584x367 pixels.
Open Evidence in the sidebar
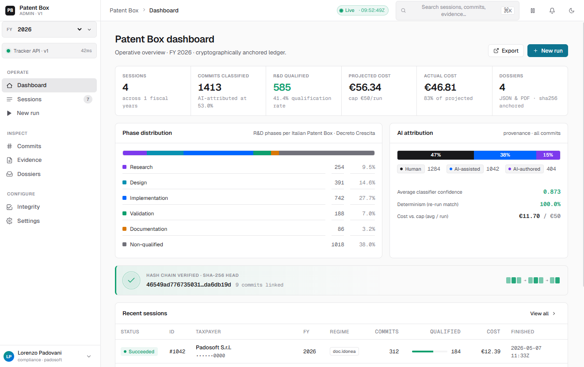(x=50, y=160)
